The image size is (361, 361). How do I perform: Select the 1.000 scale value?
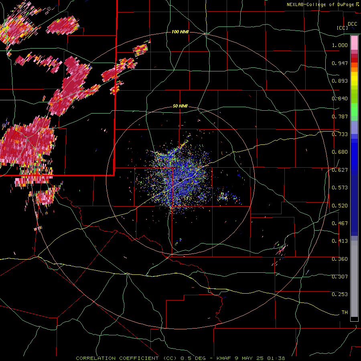pos(340,45)
